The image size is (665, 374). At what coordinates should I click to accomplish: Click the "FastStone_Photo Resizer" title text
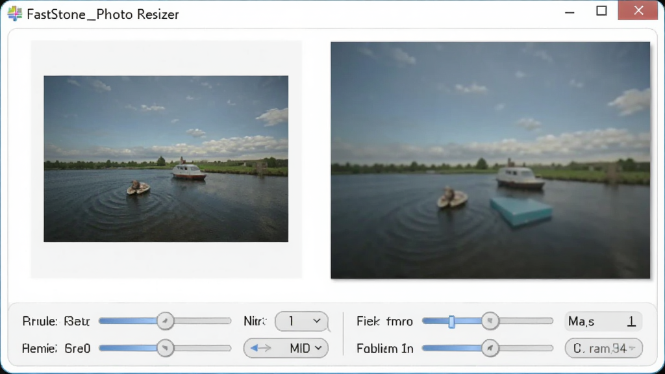103,14
